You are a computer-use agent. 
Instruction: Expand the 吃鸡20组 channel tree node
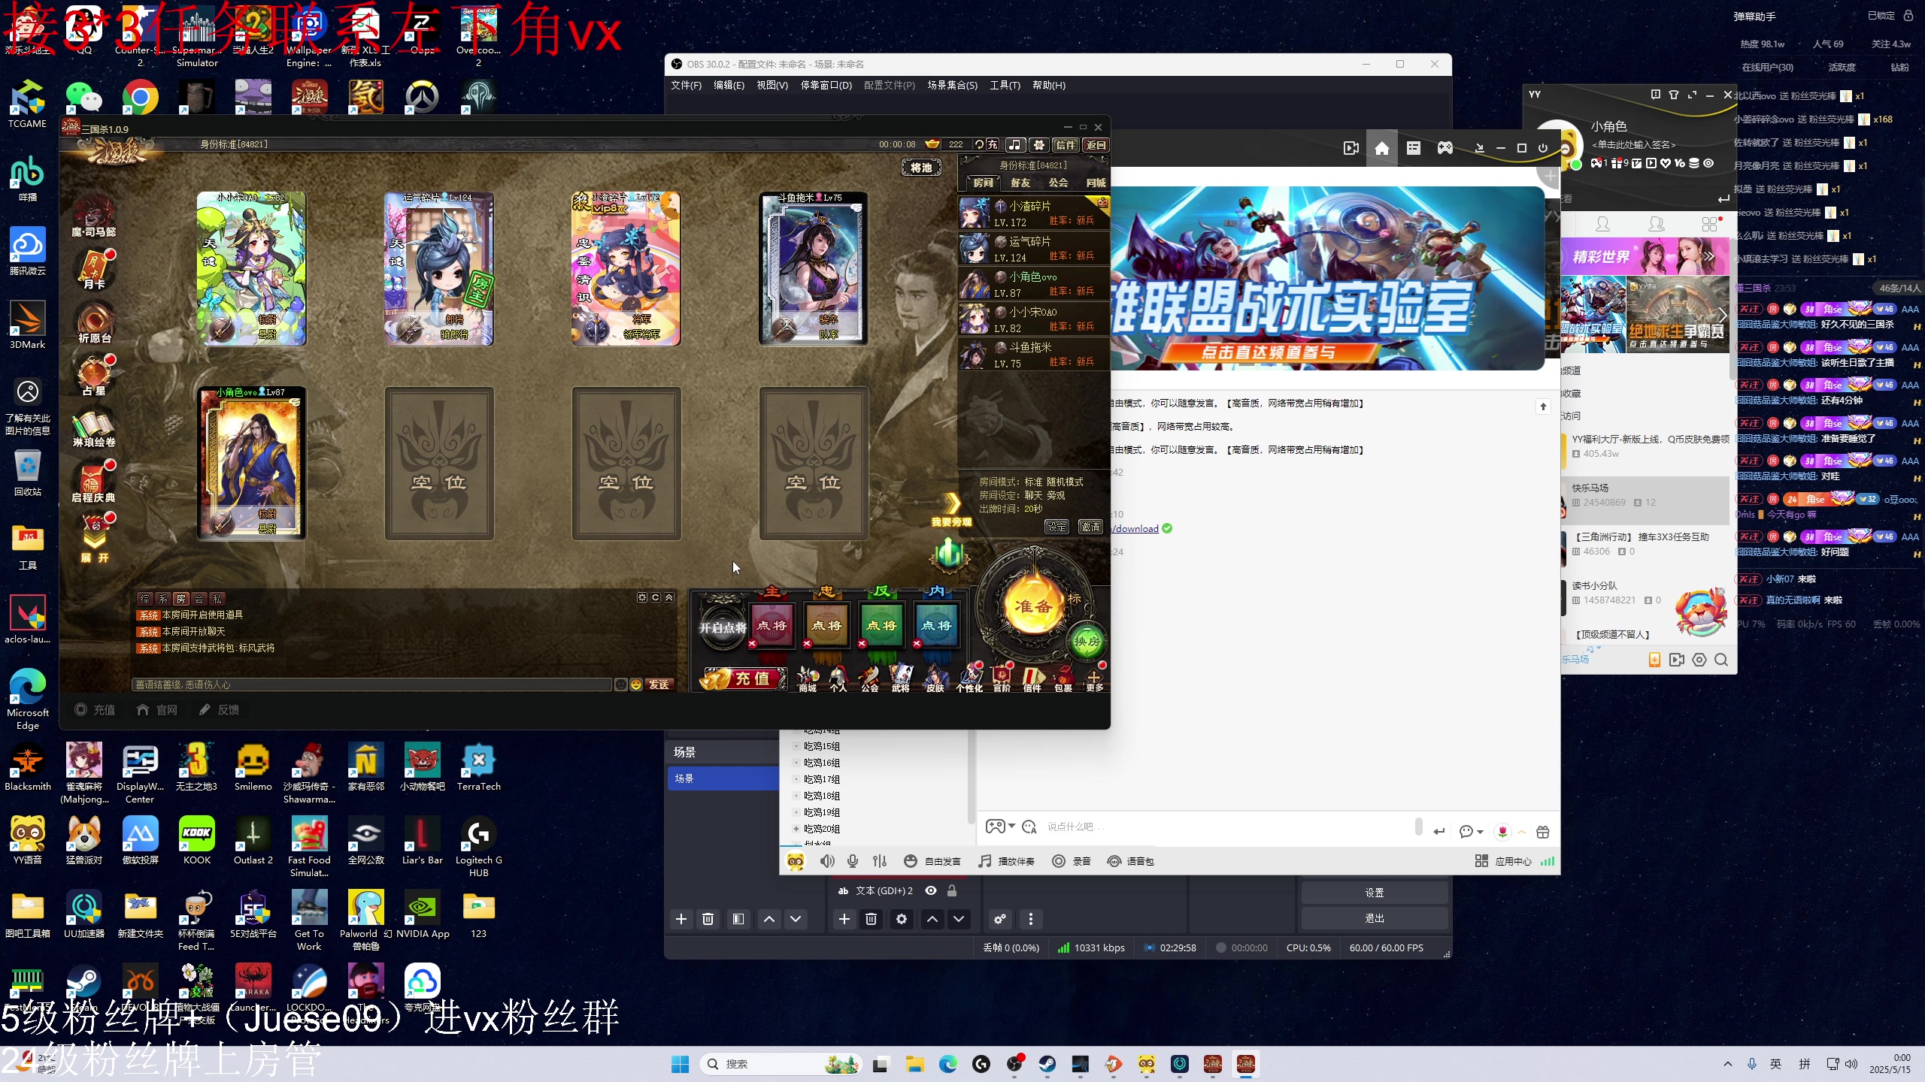[796, 829]
